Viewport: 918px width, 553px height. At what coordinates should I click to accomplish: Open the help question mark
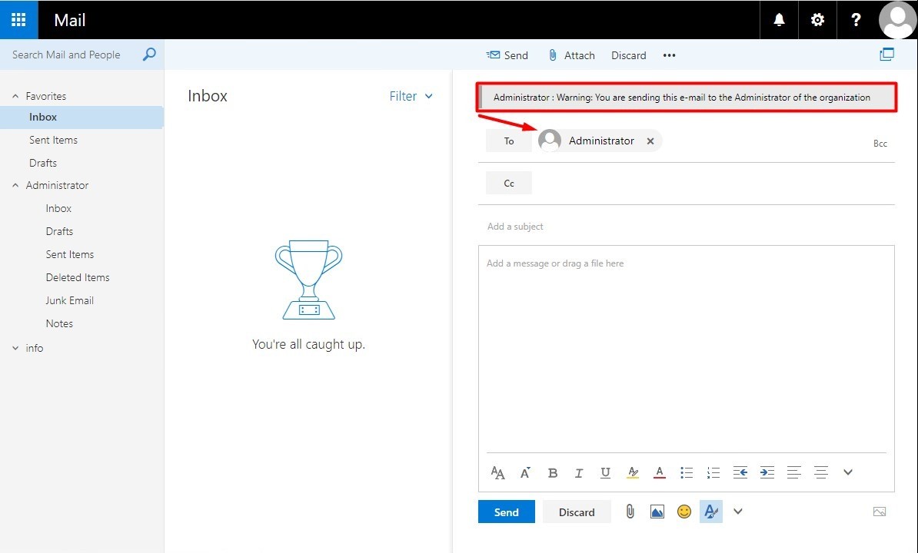coord(856,20)
